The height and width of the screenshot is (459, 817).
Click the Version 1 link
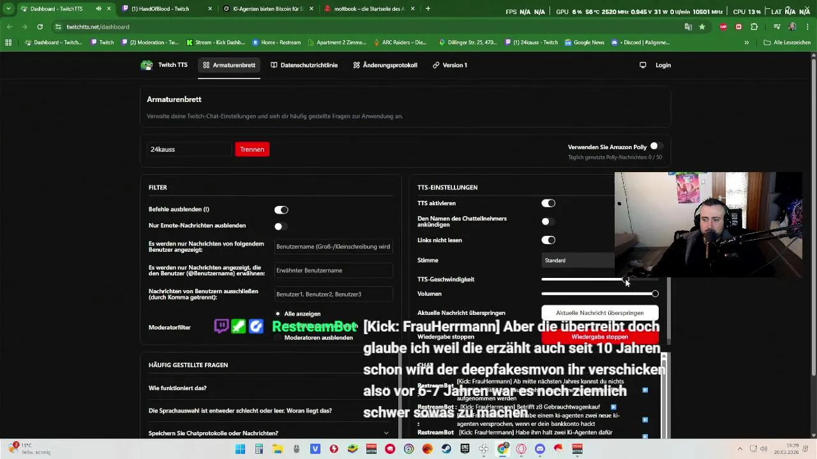coord(450,65)
